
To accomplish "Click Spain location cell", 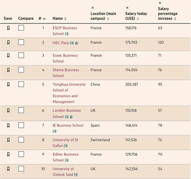I will click(x=95, y=125).
